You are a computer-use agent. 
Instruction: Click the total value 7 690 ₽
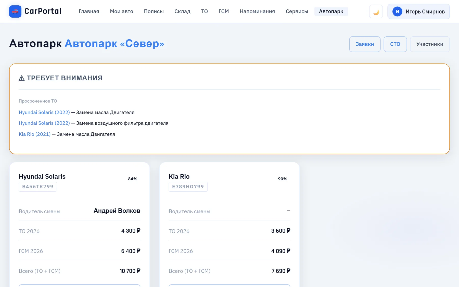[x=281, y=271]
